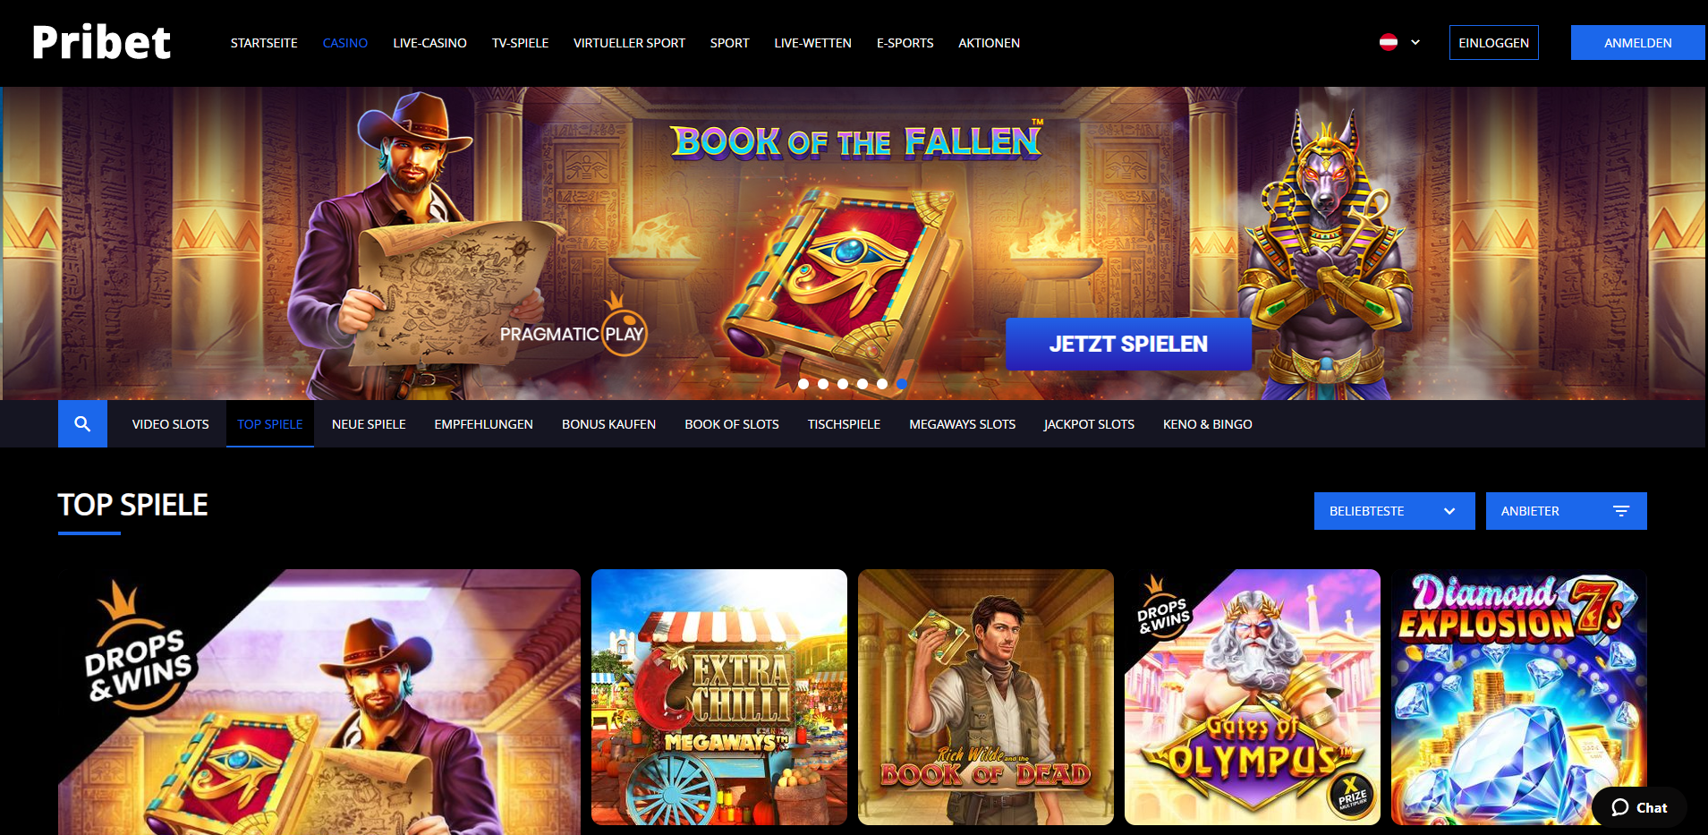Open the Live-Casino menu item

point(429,43)
